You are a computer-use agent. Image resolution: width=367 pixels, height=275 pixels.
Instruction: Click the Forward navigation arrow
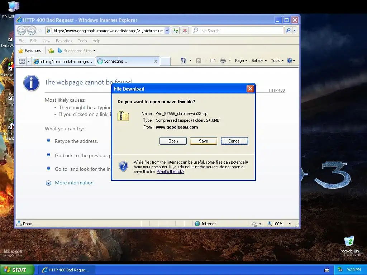click(32, 30)
